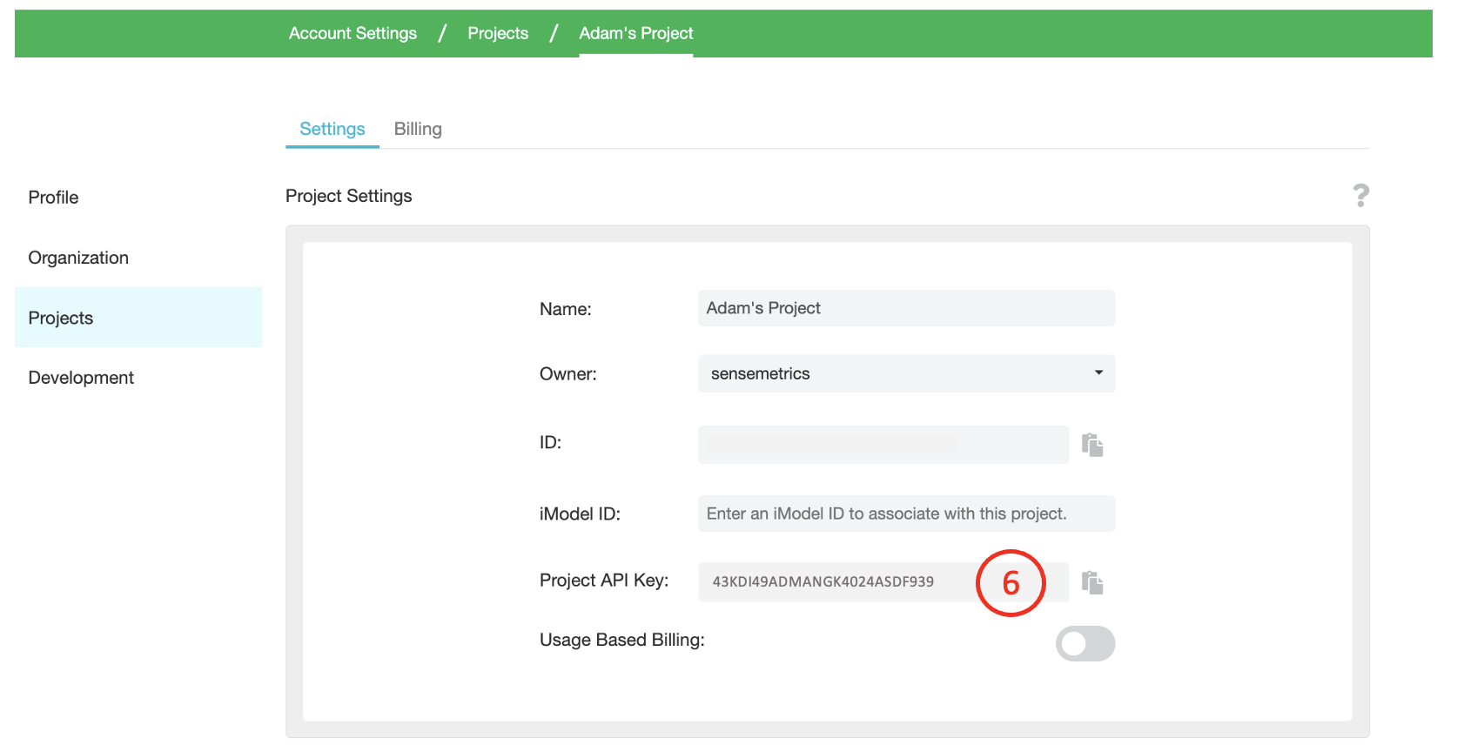1464x745 pixels.
Task: Copy the project ID to clipboard
Action: pyautogui.click(x=1092, y=445)
